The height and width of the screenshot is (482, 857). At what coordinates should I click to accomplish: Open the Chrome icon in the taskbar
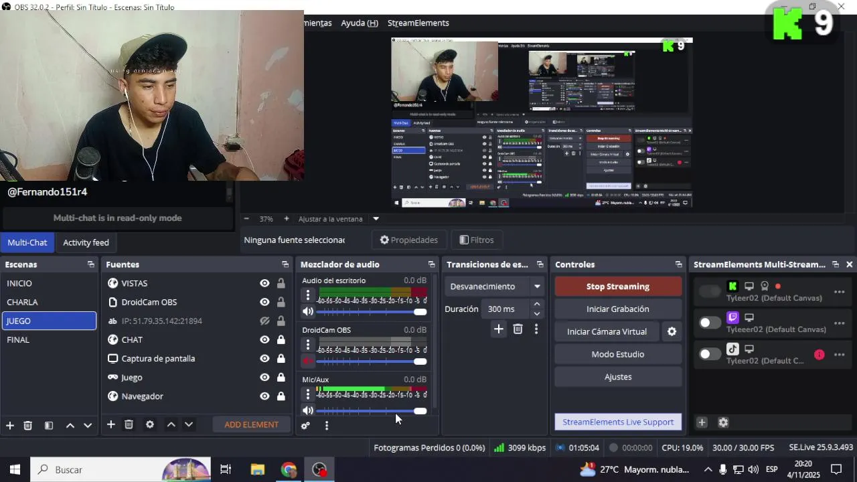click(x=289, y=469)
